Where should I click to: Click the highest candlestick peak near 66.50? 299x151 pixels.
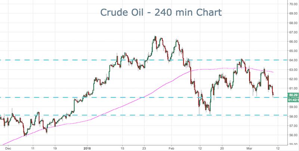click(155, 38)
